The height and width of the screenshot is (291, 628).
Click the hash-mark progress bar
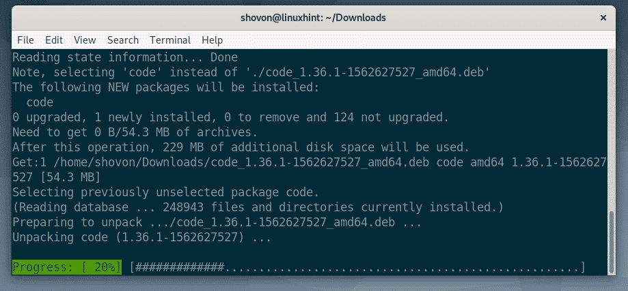tap(355, 266)
